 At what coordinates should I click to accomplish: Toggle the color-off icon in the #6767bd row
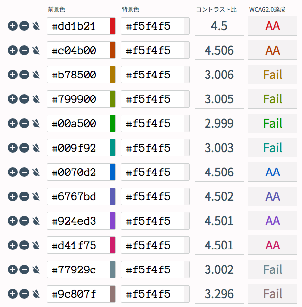coord(36,196)
